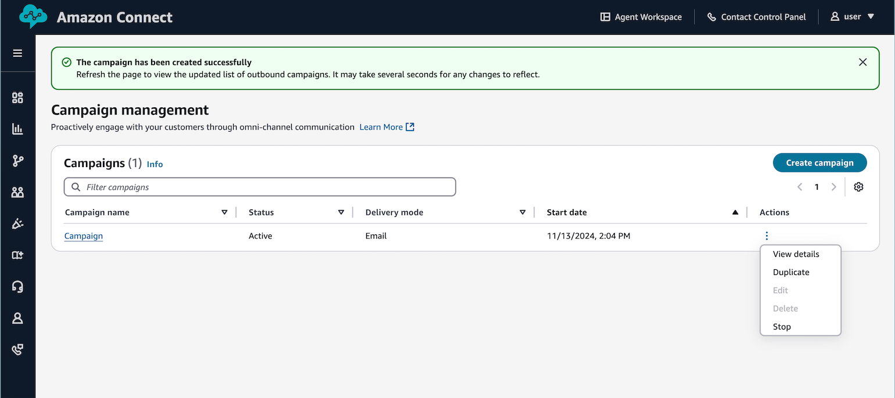Sort by Delivery mode column arrow
The image size is (895, 398).
(x=522, y=212)
